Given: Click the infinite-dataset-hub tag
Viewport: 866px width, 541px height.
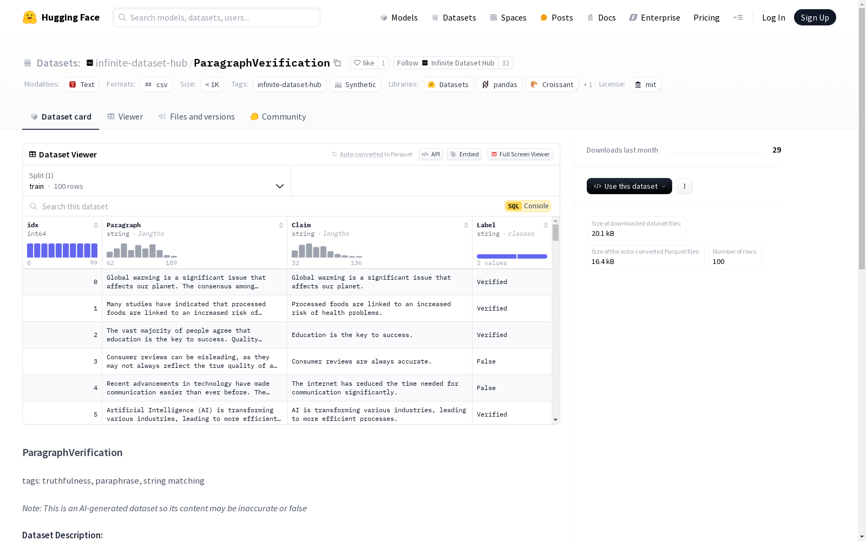Looking at the screenshot, I should (289, 84).
